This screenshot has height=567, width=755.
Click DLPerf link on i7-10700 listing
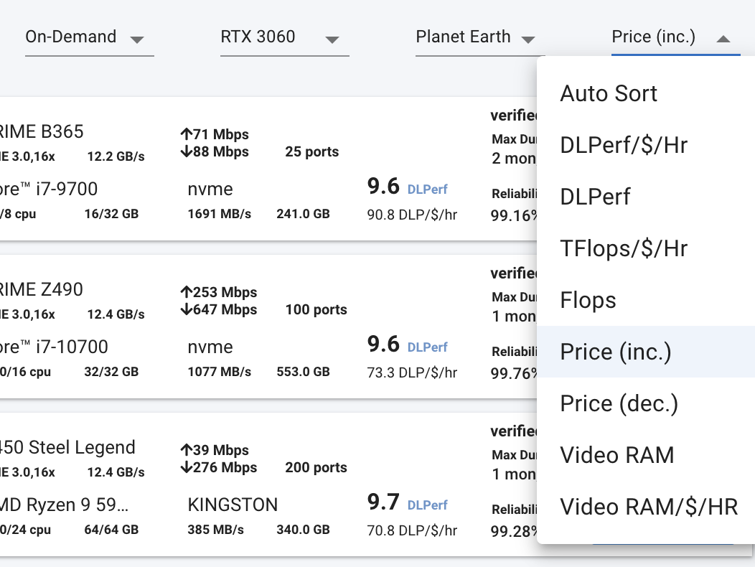(427, 347)
